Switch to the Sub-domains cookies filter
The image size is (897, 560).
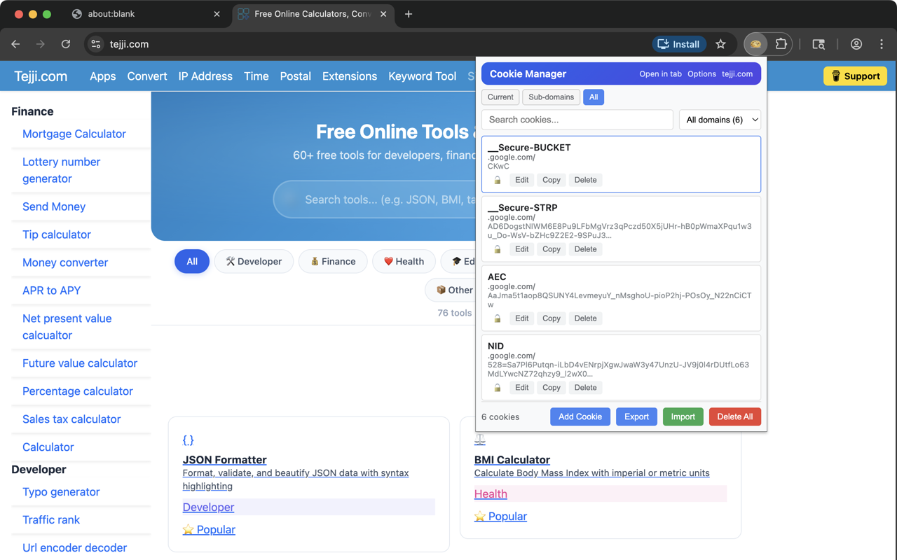(x=551, y=97)
